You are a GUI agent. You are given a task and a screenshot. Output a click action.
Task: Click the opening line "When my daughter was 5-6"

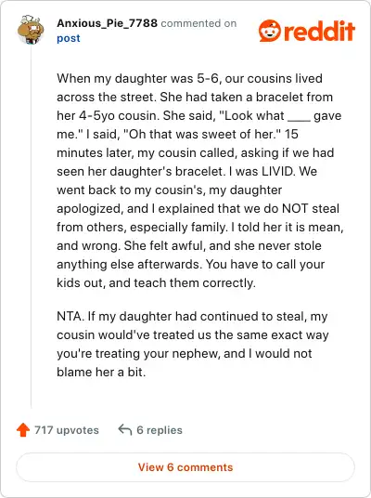point(138,78)
